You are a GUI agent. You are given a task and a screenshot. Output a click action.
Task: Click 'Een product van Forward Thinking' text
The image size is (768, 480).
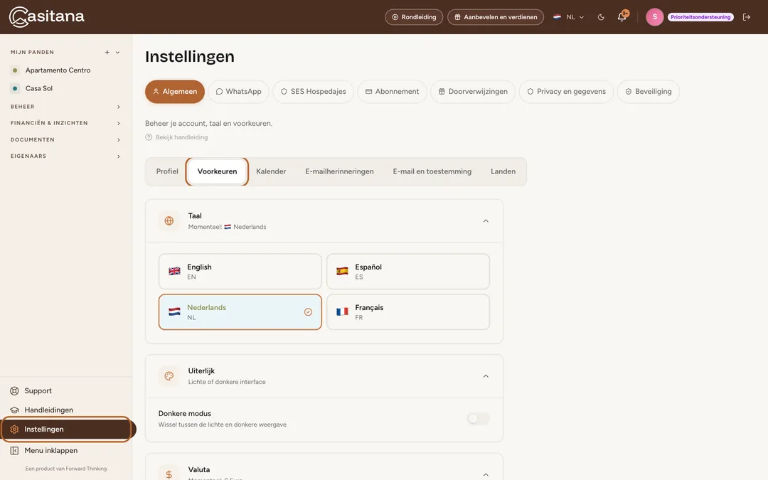coord(65,469)
